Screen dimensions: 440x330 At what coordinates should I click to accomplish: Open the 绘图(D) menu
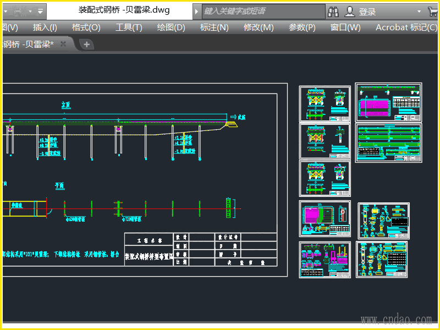pyautogui.click(x=171, y=28)
